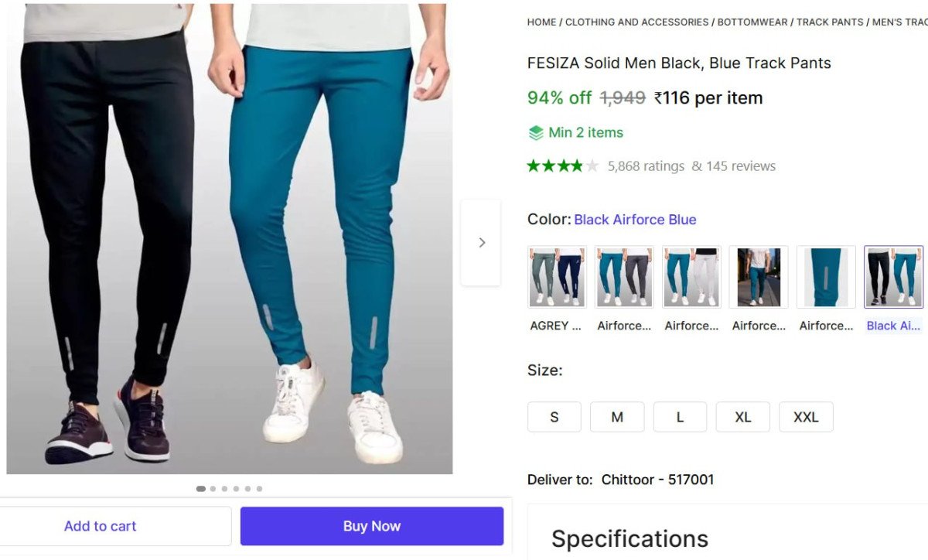Open the CLOTHING AND ACCESSORIES breadcrumb
928x560 pixels.
(x=636, y=22)
